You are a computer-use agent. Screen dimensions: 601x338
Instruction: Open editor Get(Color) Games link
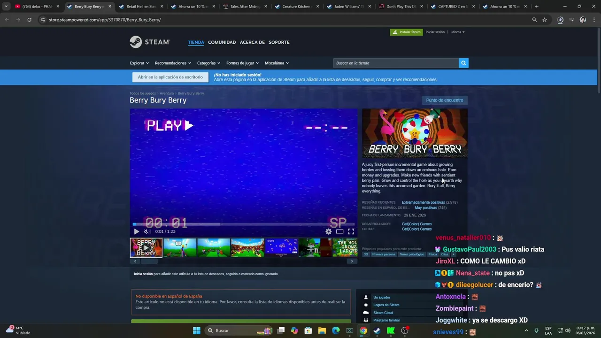coord(416,229)
